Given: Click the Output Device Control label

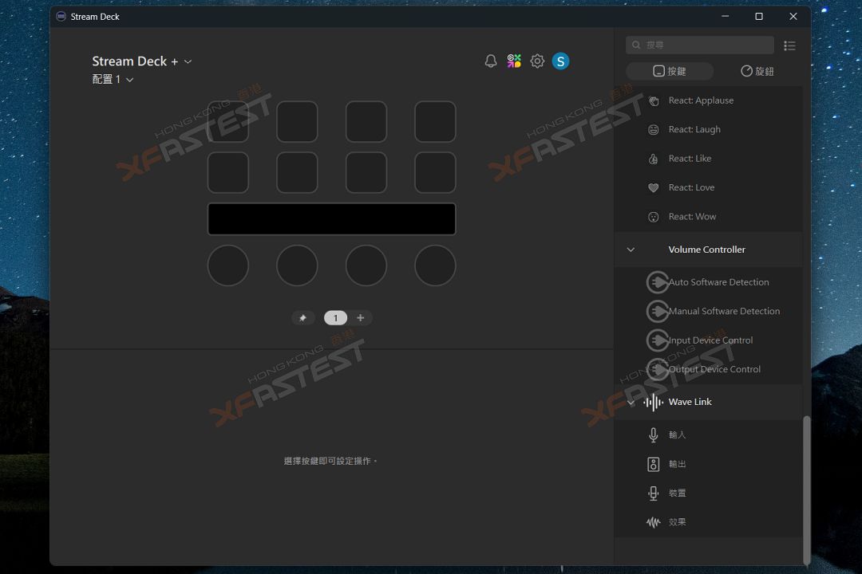Looking at the screenshot, I should pos(714,370).
